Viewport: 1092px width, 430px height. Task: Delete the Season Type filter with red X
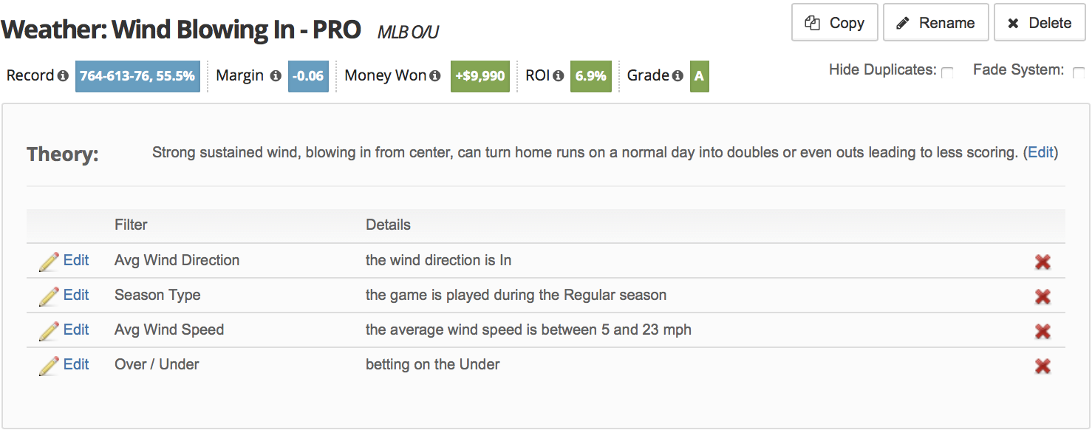[x=1042, y=296]
